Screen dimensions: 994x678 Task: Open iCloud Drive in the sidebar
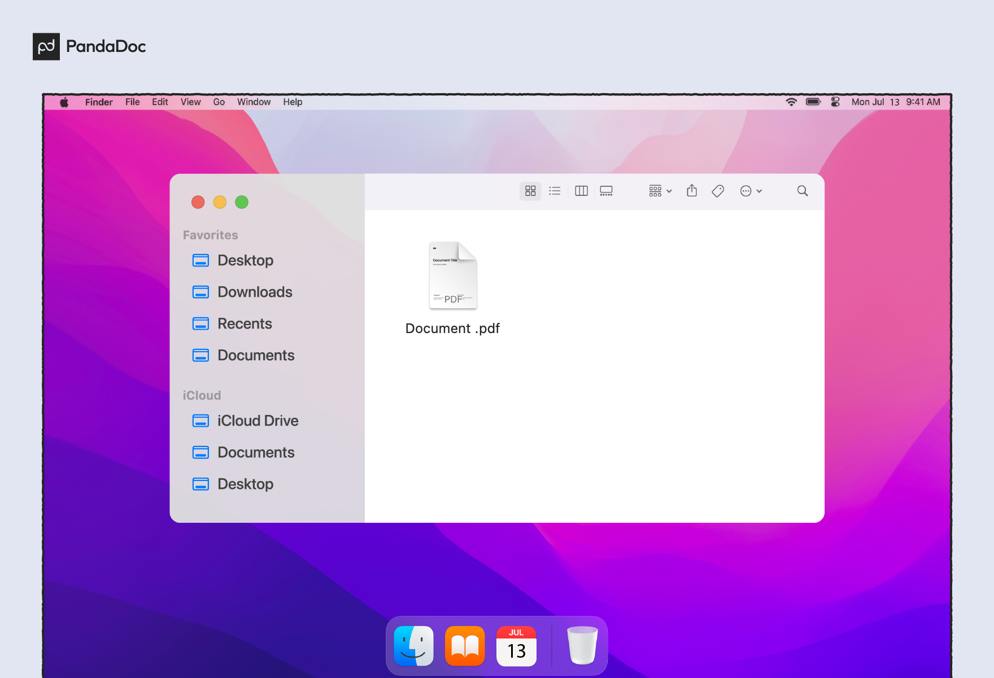point(245,421)
